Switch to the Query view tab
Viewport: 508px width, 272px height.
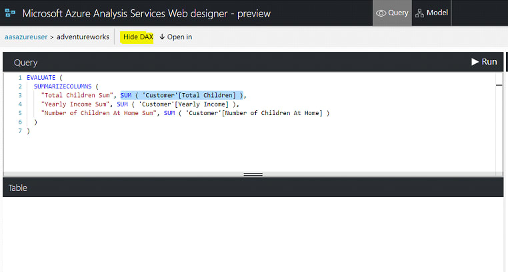click(x=392, y=13)
